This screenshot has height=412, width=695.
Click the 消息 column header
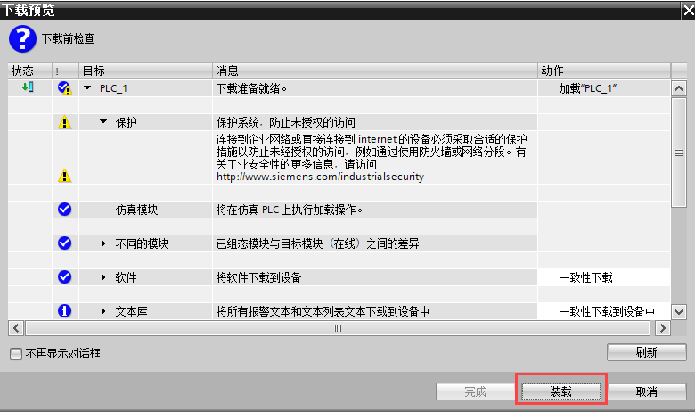374,70
